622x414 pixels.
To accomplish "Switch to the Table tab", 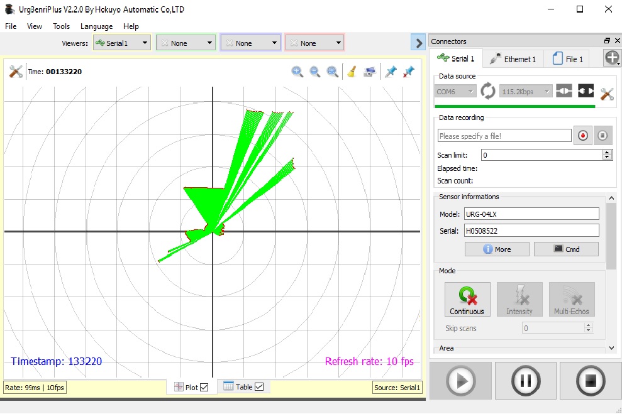I will coord(243,386).
